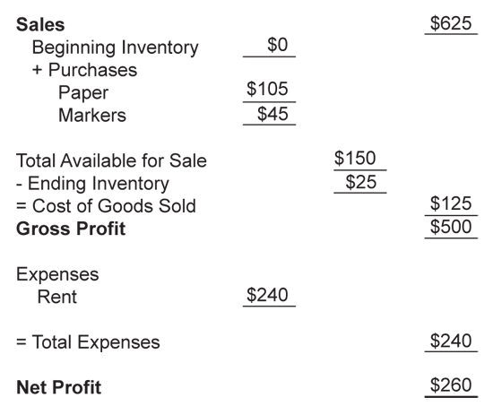Select the Net Profit amount $260
Image resolution: width=493 pixels, height=415 pixels.
point(451,385)
